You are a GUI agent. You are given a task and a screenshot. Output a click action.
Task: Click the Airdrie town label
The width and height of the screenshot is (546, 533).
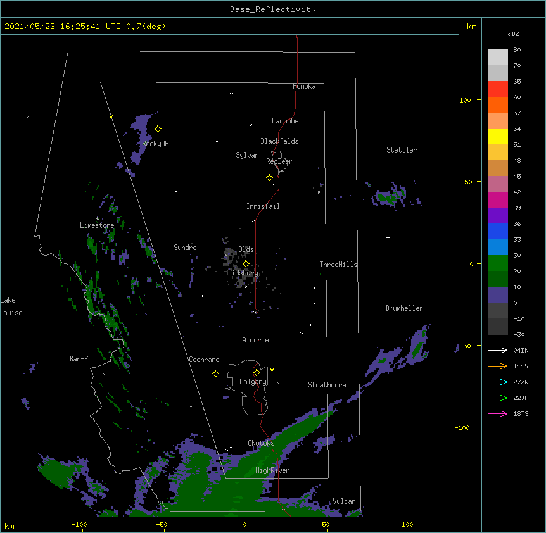coord(256,340)
